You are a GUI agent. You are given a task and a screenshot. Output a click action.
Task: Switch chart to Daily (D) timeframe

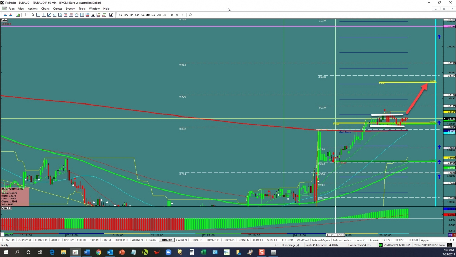(172, 15)
